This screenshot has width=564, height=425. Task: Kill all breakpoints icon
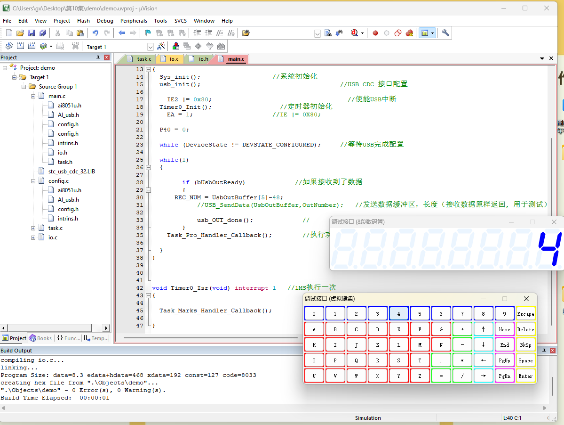pos(409,33)
